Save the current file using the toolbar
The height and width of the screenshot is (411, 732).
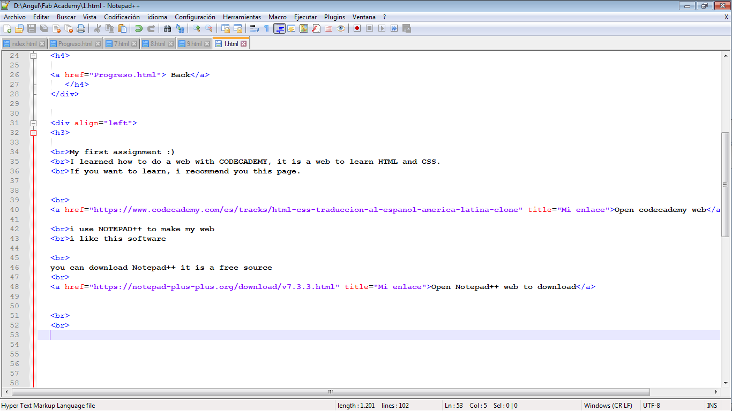(32, 28)
